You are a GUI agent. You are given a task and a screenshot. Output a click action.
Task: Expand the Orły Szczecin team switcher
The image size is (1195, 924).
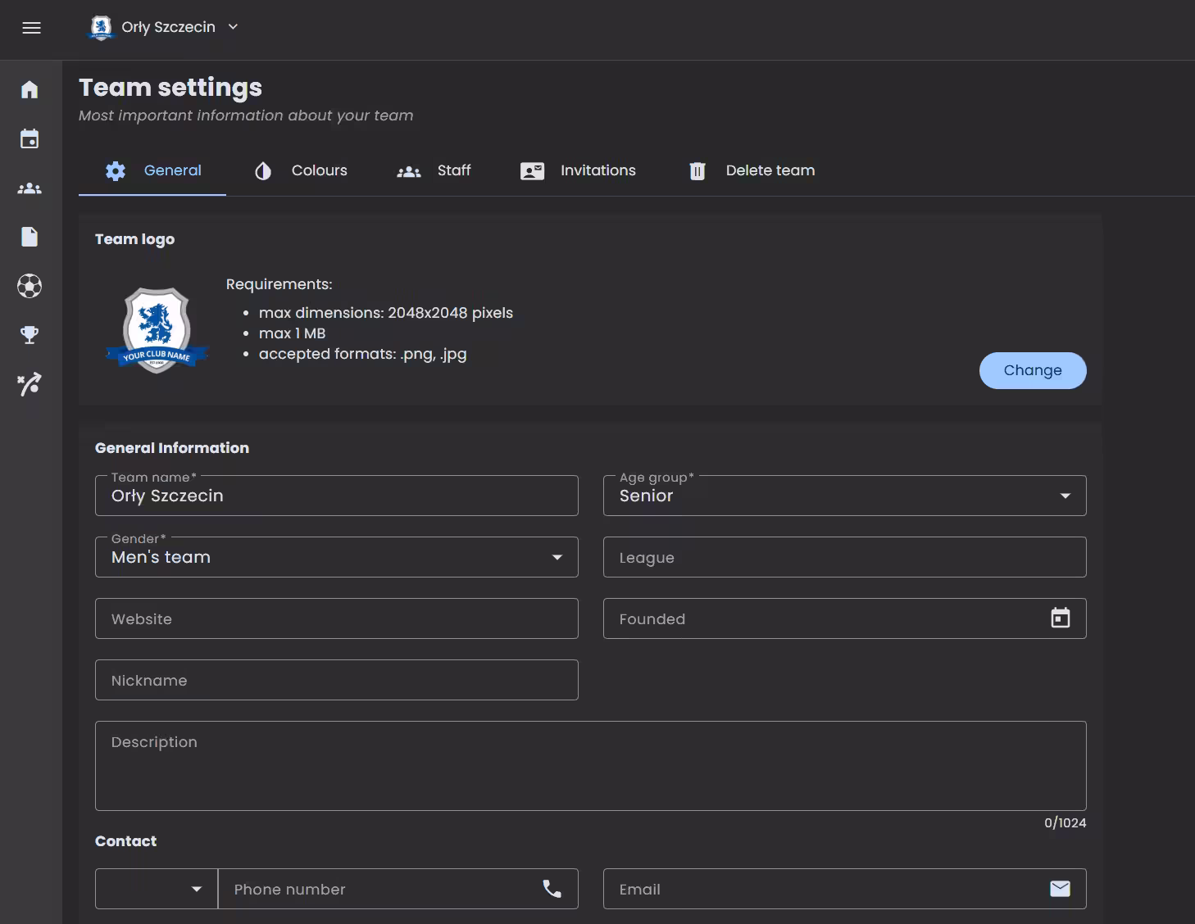click(164, 27)
